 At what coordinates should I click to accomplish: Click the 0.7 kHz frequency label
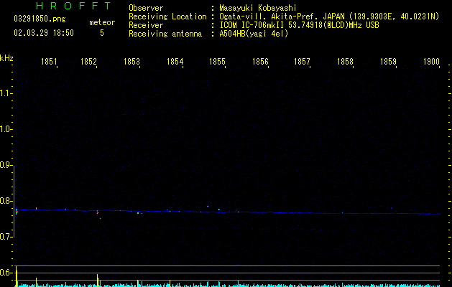coord(6,237)
